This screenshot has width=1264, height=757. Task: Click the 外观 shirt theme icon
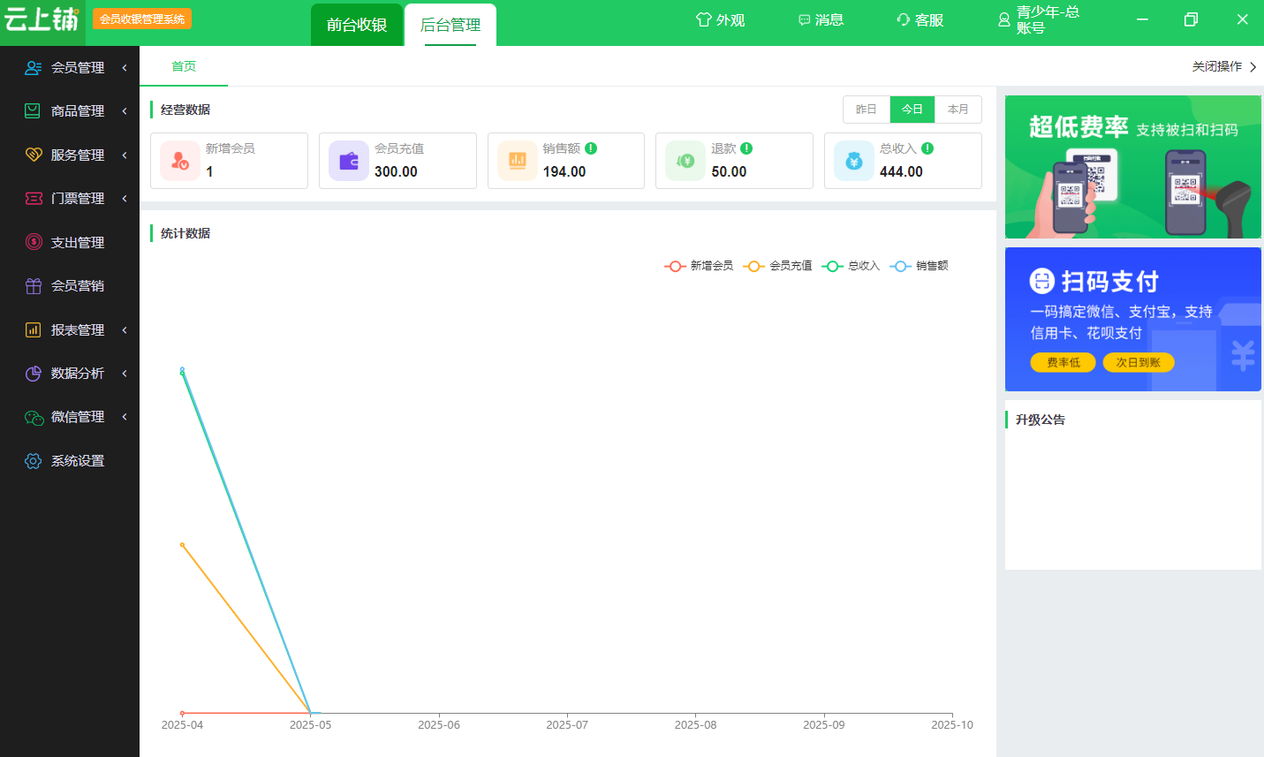pos(703,19)
